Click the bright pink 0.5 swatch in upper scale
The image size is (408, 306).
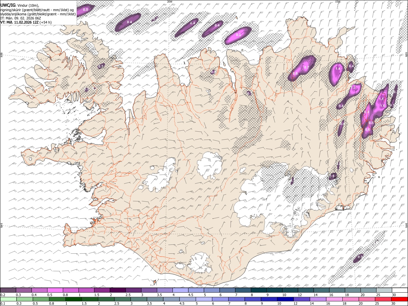coord(55,290)
